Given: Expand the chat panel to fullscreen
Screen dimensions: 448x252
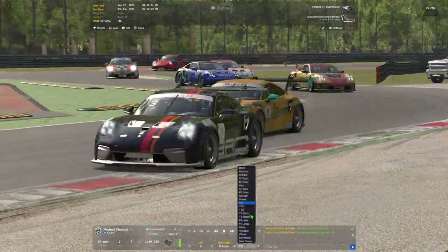Looking at the screenshot, I should pos(352,229).
